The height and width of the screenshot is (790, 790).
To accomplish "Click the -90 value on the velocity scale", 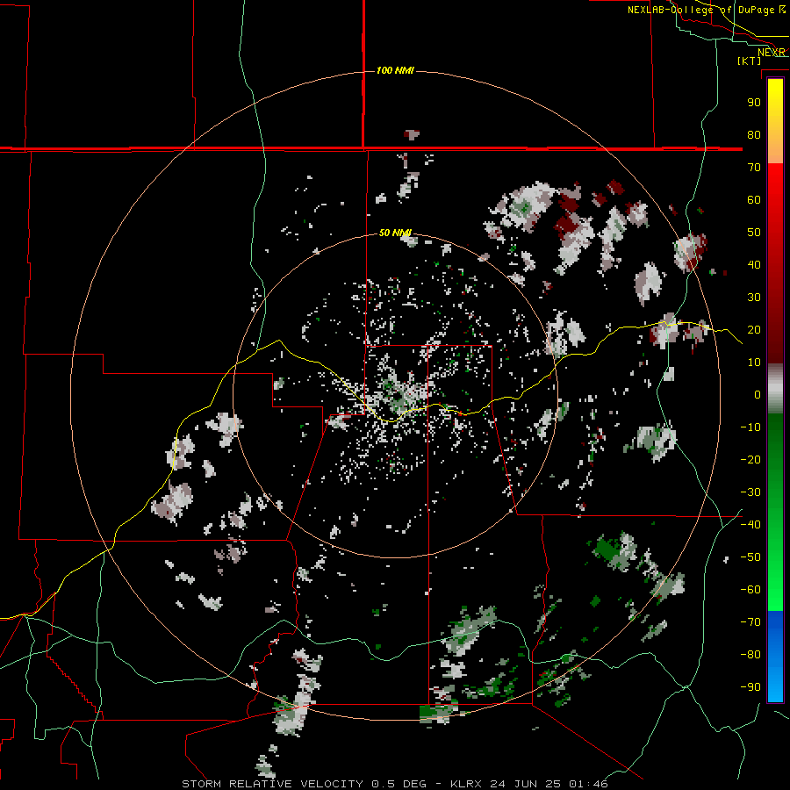I will coord(750,687).
